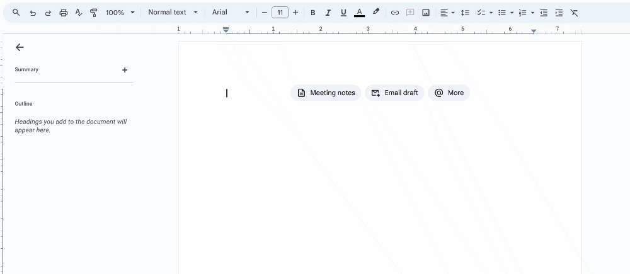
Task: Toggle italic formatting
Action: (x=328, y=13)
